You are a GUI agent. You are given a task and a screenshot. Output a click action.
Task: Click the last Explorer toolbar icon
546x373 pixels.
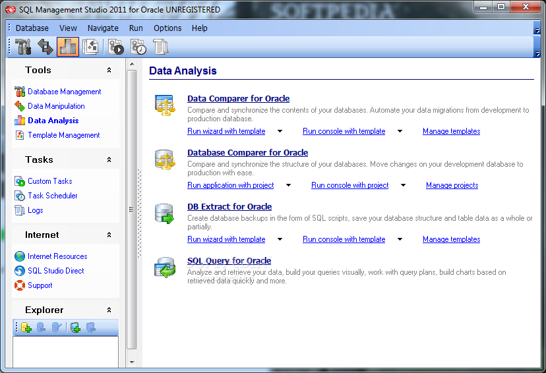90,328
